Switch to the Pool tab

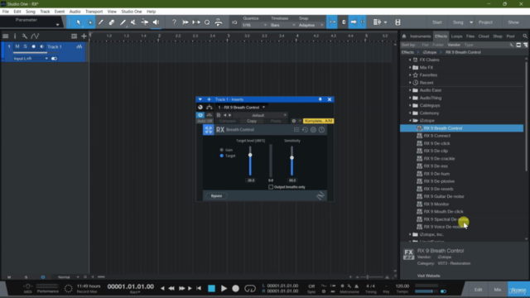point(510,36)
